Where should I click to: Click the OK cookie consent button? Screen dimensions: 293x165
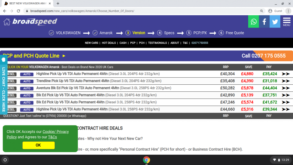pyautogui.click(x=38, y=145)
